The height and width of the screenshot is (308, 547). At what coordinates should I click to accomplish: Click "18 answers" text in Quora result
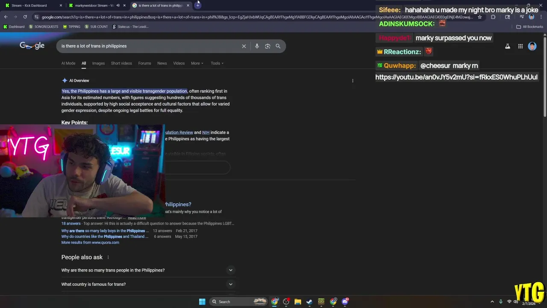pos(71,224)
